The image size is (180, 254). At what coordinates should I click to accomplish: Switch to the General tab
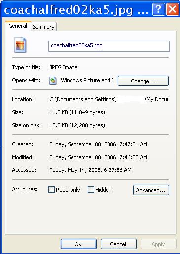tap(18, 26)
